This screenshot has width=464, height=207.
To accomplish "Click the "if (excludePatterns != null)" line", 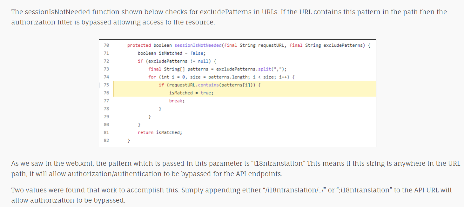I will click(177, 61).
